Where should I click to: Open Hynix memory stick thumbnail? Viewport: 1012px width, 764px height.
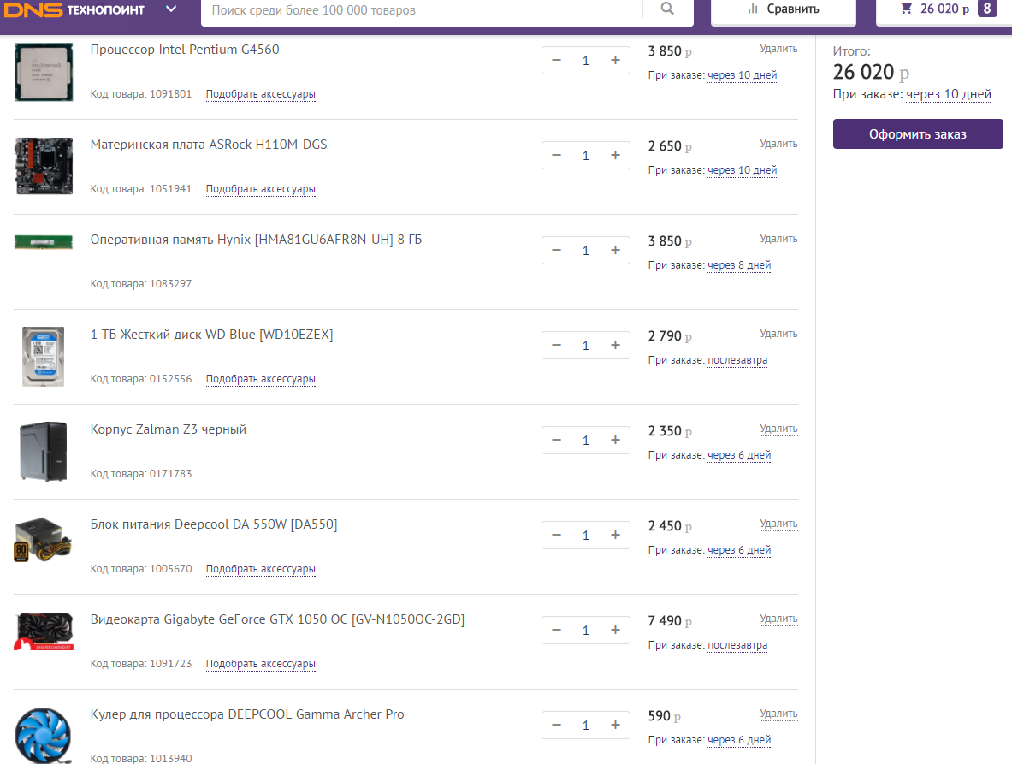tap(44, 242)
